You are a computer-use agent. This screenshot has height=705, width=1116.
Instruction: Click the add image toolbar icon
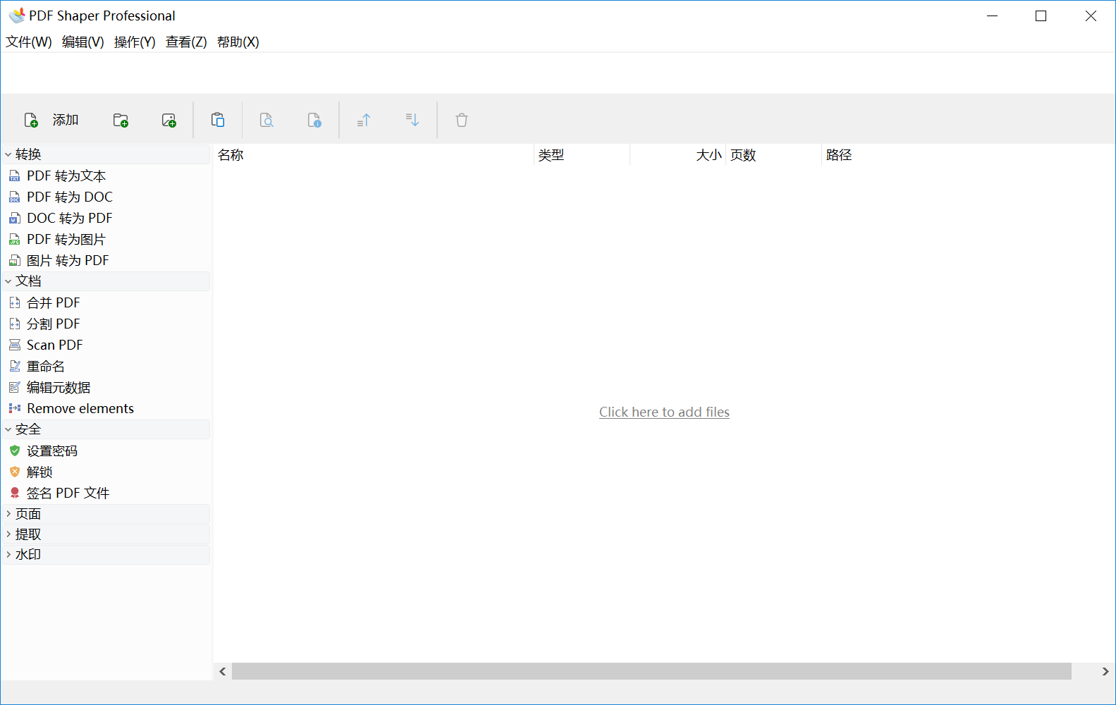(x=169, y=120)
